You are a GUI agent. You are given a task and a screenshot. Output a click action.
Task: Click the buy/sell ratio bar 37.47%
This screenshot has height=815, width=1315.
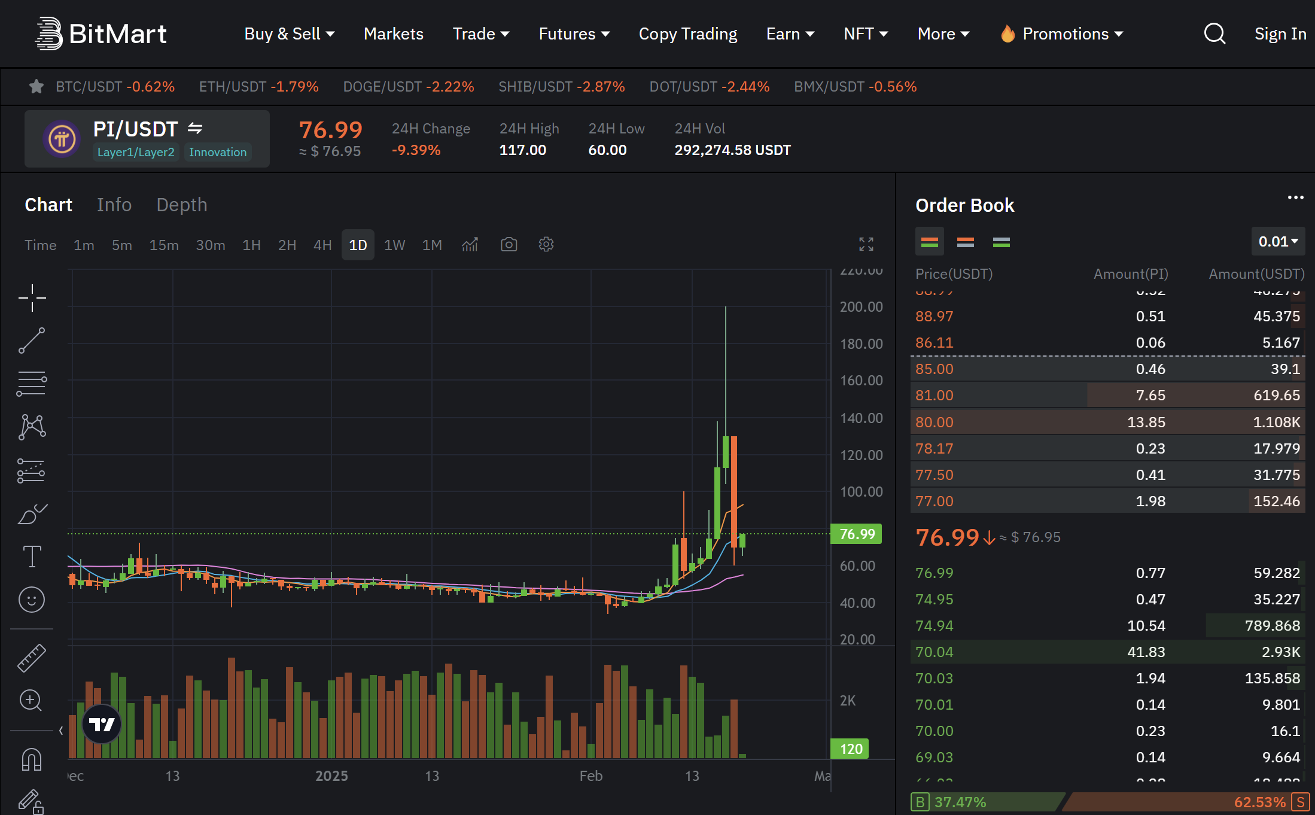click(987, 802)
